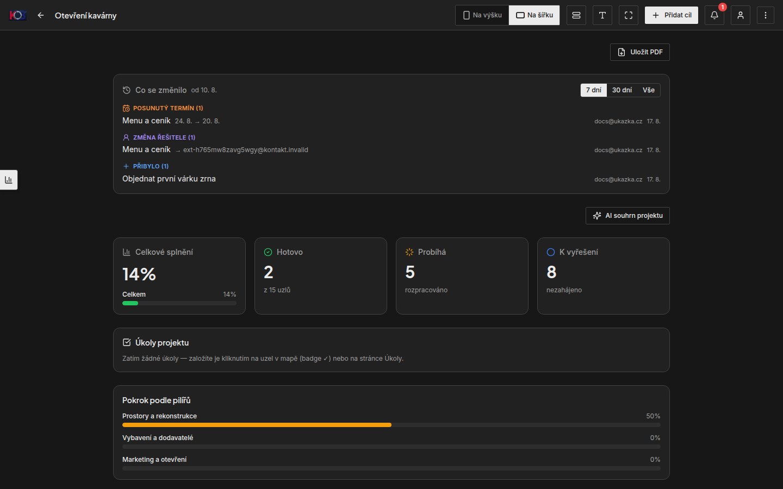Viewport: 783px width, 489px height.
Task: Click the Prostory a rekonstrukce progress bar
Action: coord(391,425)
